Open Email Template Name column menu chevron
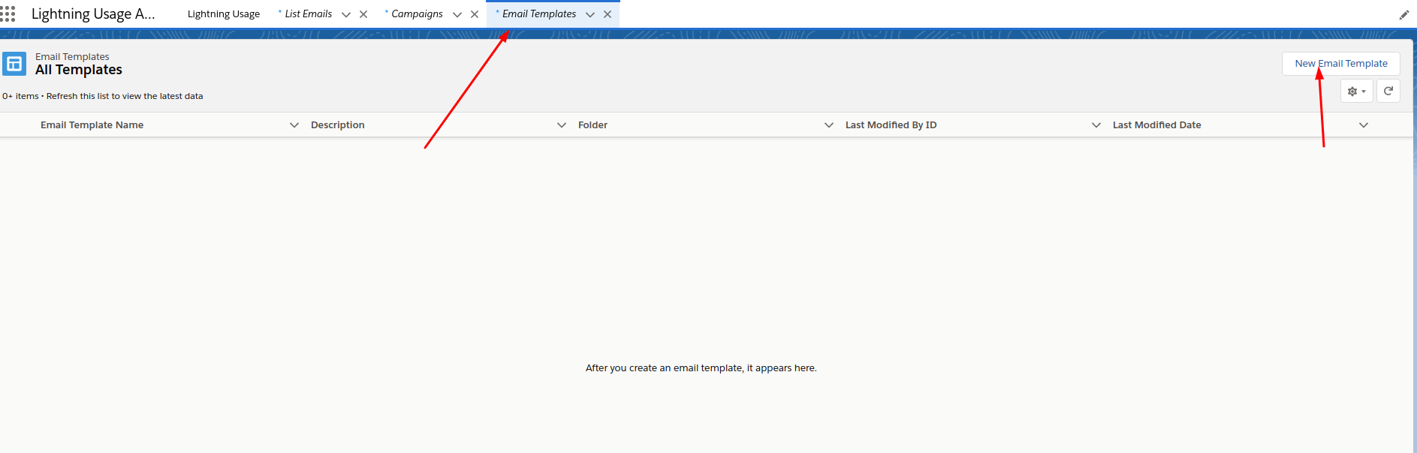This screenshot has height=453, width=1417. tap(294, 125)
